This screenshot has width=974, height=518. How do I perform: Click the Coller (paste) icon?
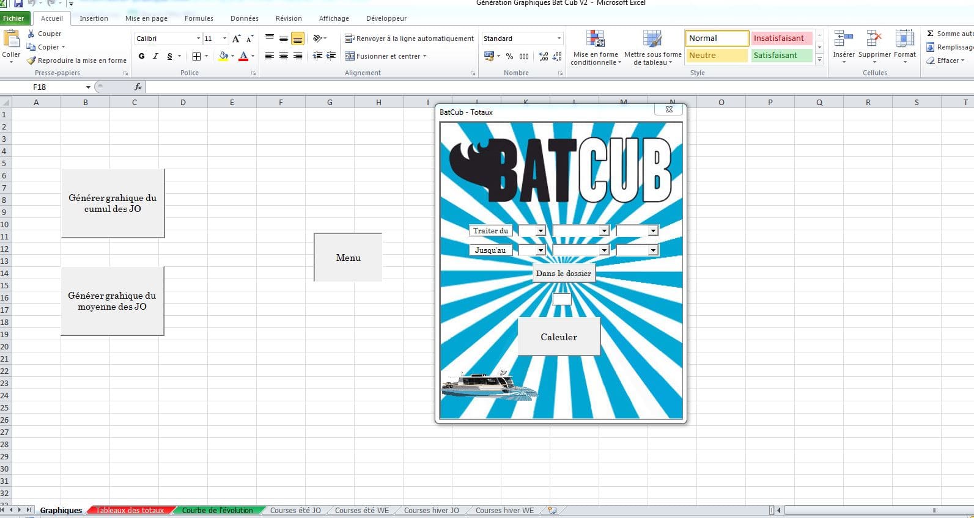point(11,40)
